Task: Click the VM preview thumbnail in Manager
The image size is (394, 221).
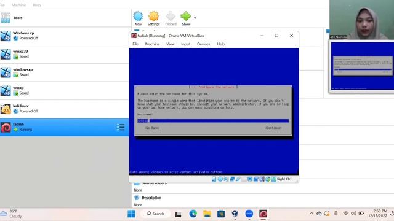Action: 362,66
